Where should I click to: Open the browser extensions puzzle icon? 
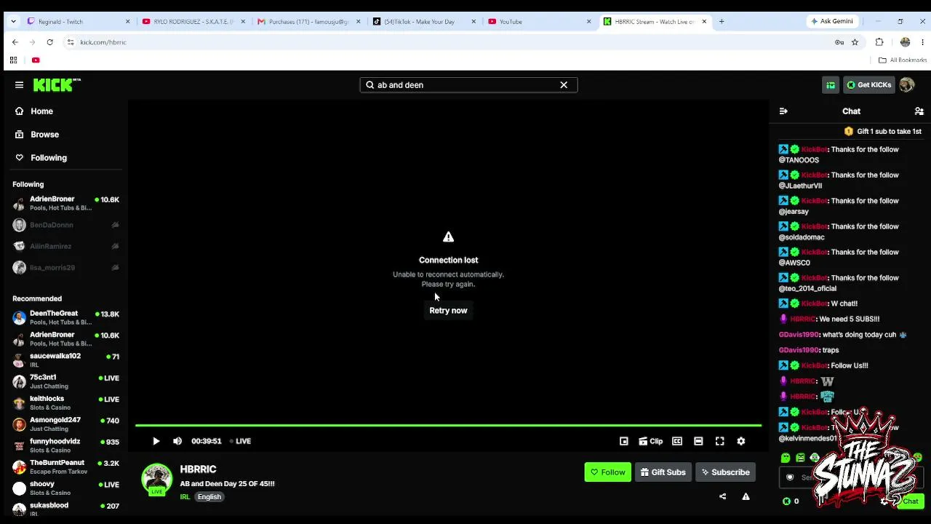[x=879, y=42]
